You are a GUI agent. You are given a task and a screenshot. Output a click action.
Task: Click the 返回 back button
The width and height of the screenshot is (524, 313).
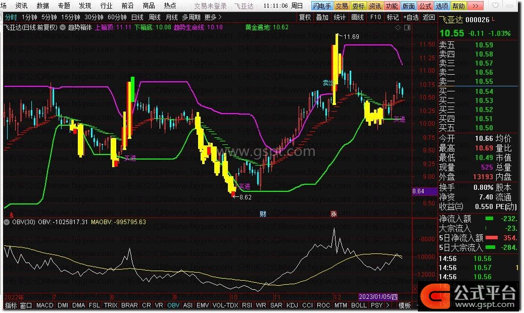pos(429,17)
